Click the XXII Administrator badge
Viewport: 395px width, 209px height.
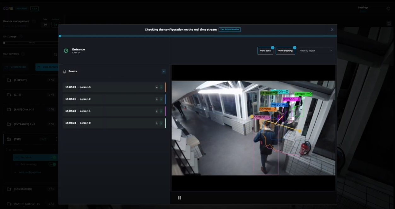[x=229, y=30]
